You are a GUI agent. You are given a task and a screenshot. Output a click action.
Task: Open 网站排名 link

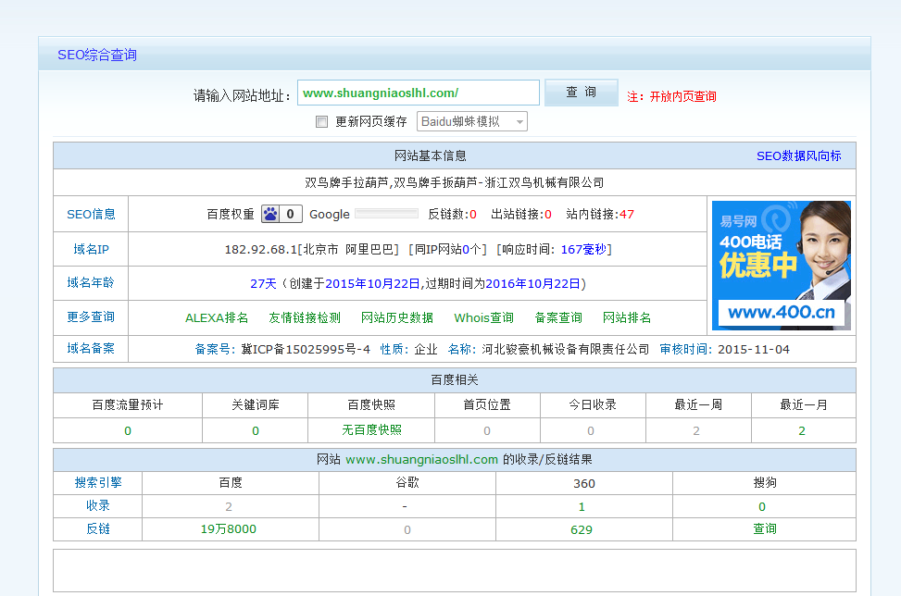(627, 318)
